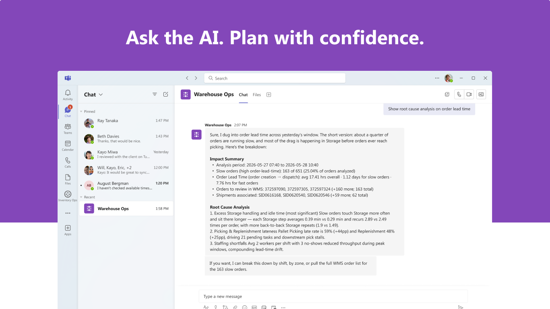Screen dimensions: 550x309
Task: Click the Search box
Action: point(275,78)
